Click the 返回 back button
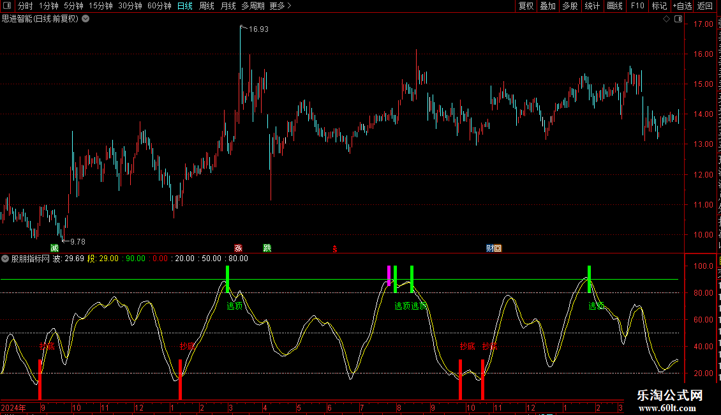721x415 pixels. 705,6
